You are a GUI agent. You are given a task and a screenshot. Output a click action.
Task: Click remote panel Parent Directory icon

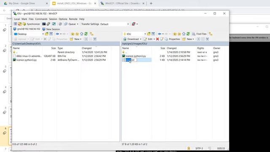click(x=175, y=34)
